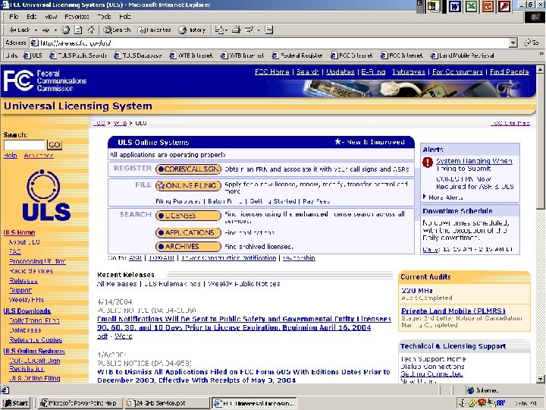Screen dimensions: 546x410
Task: Switch to the 24 GHz Service.ppt taskbar item
Action: click(166, 403)
